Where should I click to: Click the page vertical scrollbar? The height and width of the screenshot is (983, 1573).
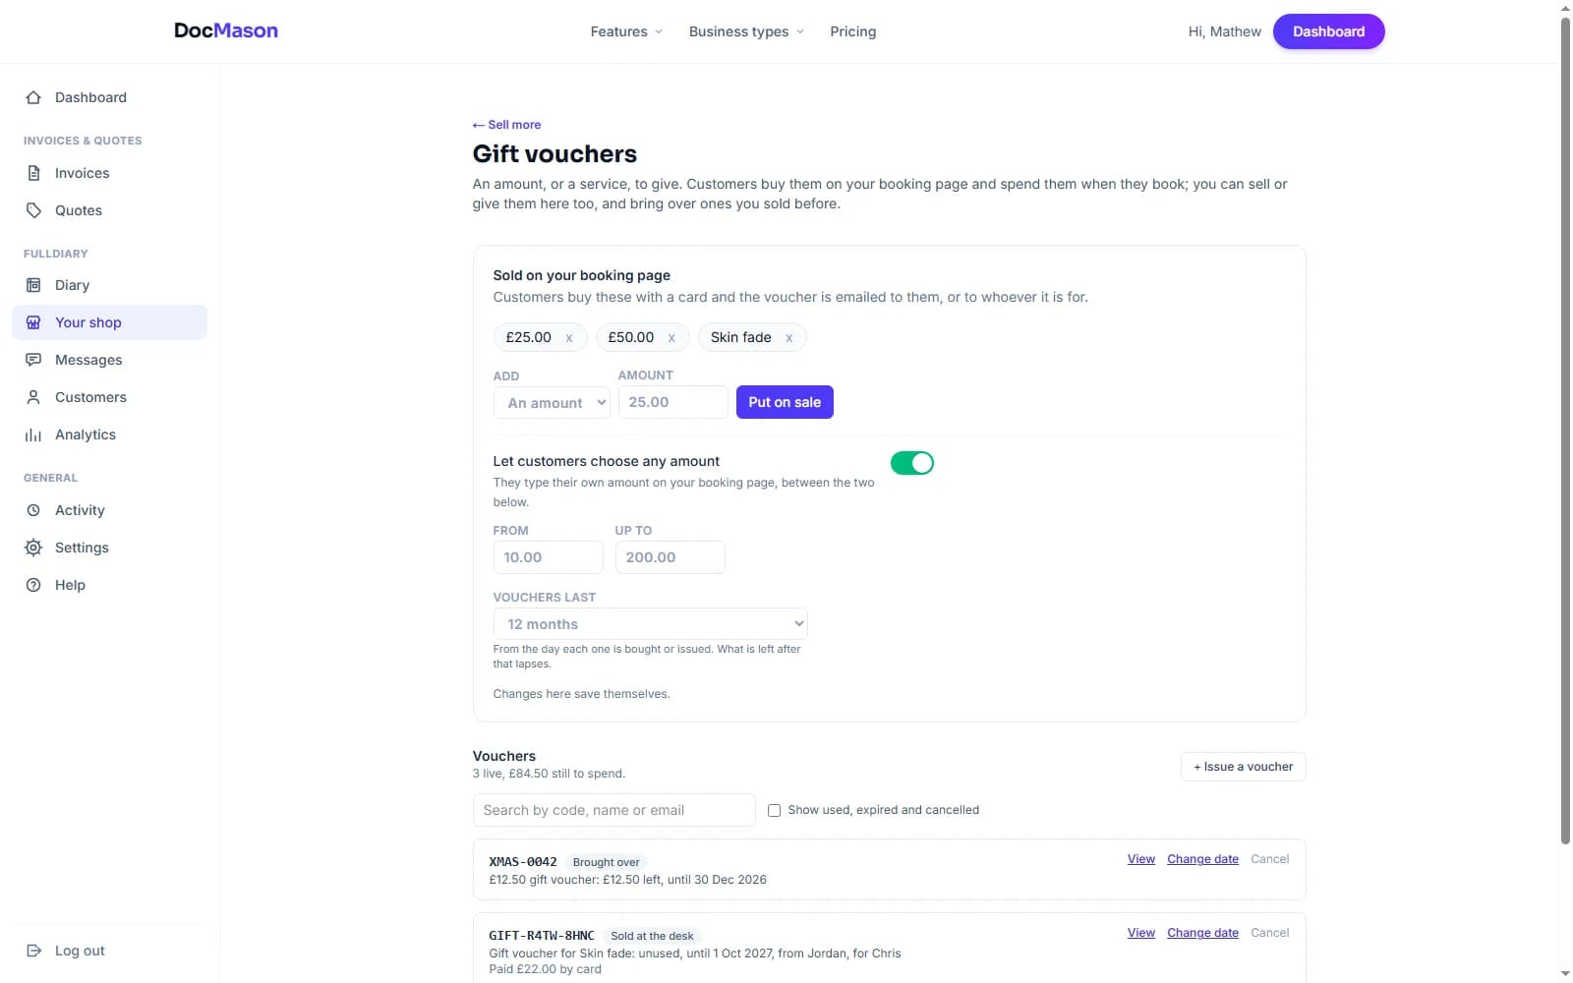pyautogui.click(x=1565, y=430)
